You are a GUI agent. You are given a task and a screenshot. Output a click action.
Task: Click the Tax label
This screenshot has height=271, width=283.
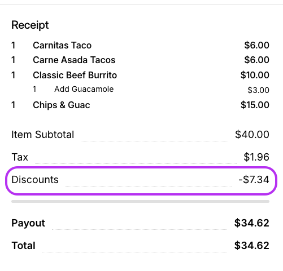click(20, 157)
